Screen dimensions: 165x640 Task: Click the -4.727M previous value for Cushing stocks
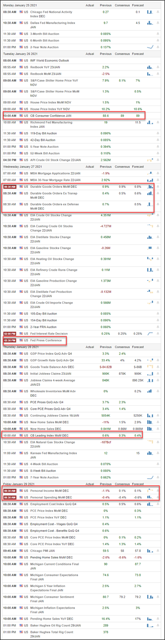[x=105, y=227]
